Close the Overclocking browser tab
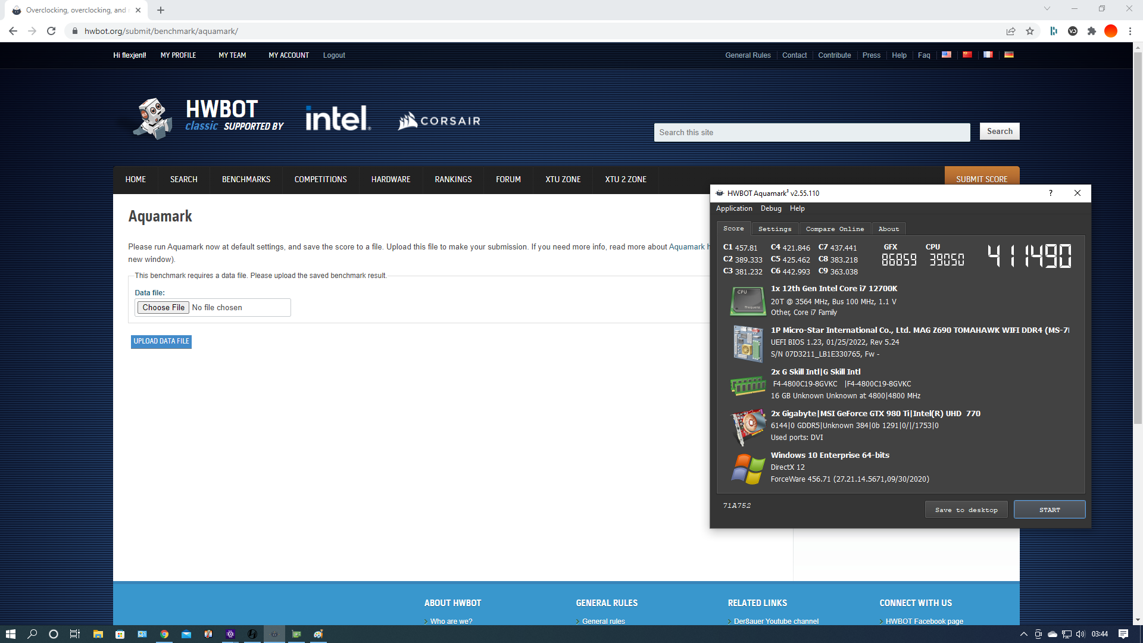Screen dimensions: 1143x643 point(138,10)
